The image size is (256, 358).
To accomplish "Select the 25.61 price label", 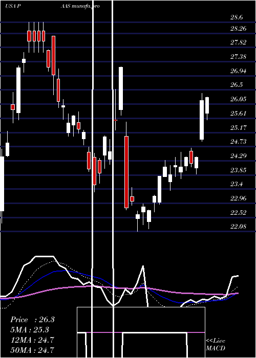I will click(x=238, y=113).
